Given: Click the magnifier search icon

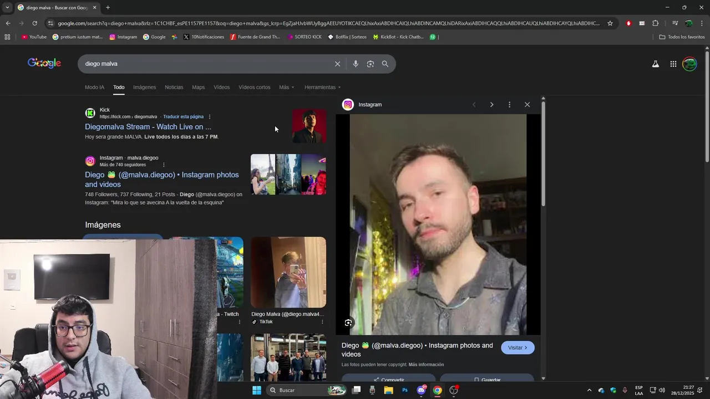Looking at the screenshot, I should point(385,64).
